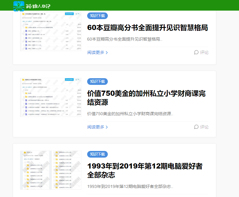Click 阅读更多 under the 价值750美金 post
Viewport: 239px width, 197px height.
[x=96, y=127]
